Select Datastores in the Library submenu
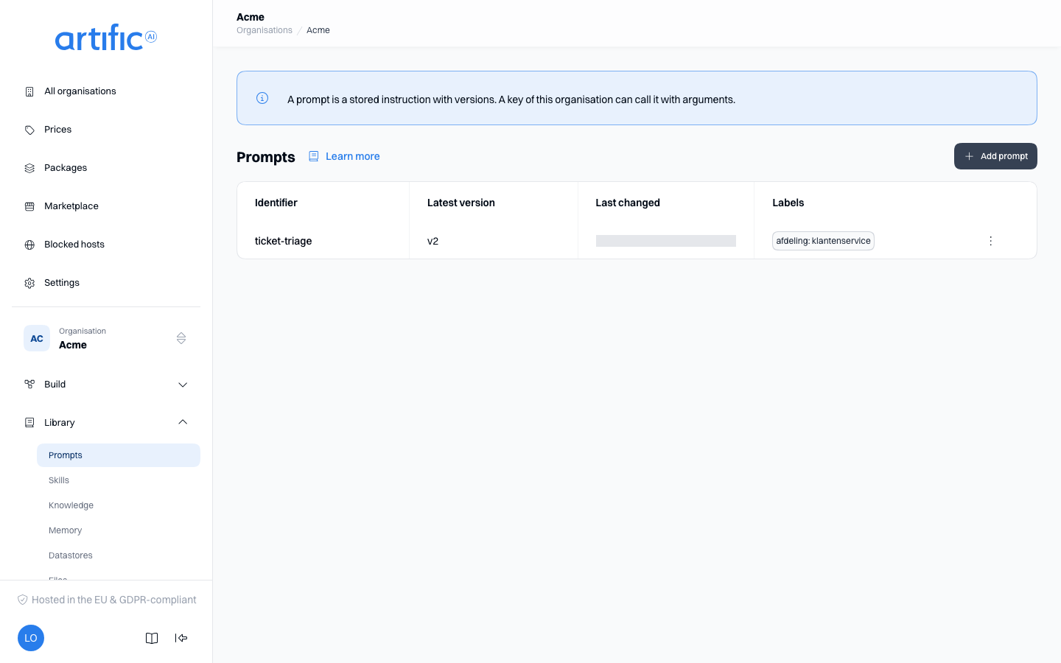Screen dimensions: 1061x663 pyautogui.click(x=119, y=555)
